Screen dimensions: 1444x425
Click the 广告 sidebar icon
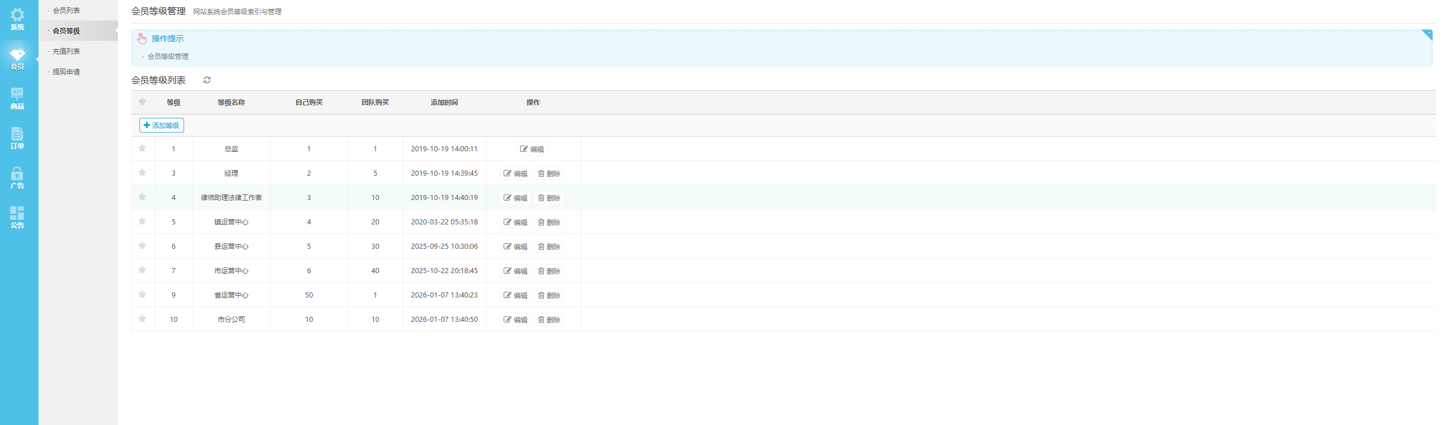click(18, 174)
